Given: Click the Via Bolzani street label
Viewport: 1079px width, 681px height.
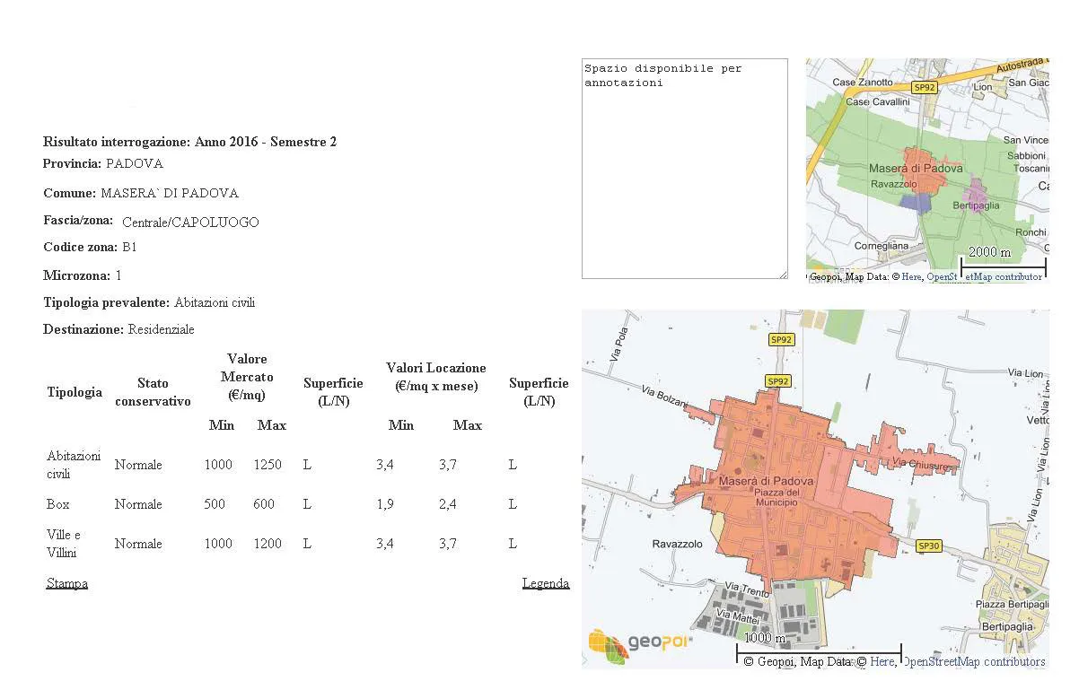Looking at the screenshot, I should (x=665, y=396).
